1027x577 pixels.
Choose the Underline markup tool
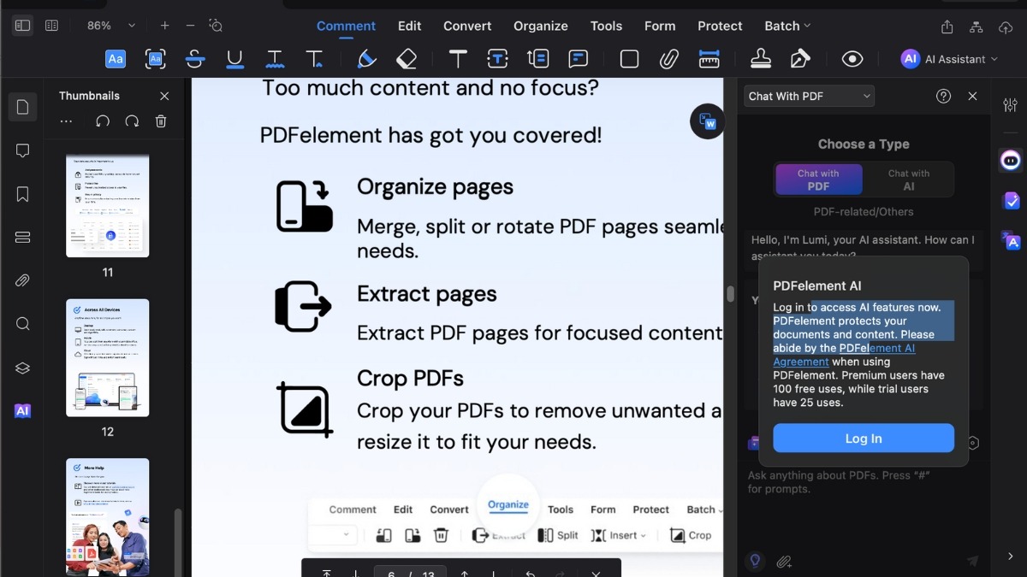point(234,59)
